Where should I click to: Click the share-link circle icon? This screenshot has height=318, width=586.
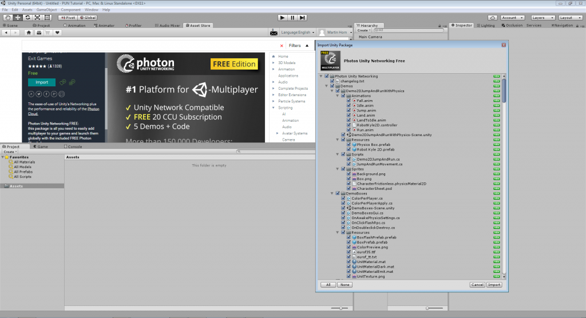pos(31,94)
